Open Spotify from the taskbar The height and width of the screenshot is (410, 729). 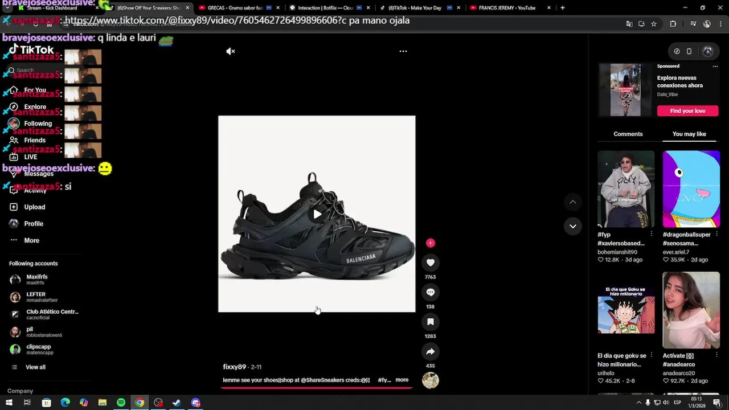[x=121, y=403]
